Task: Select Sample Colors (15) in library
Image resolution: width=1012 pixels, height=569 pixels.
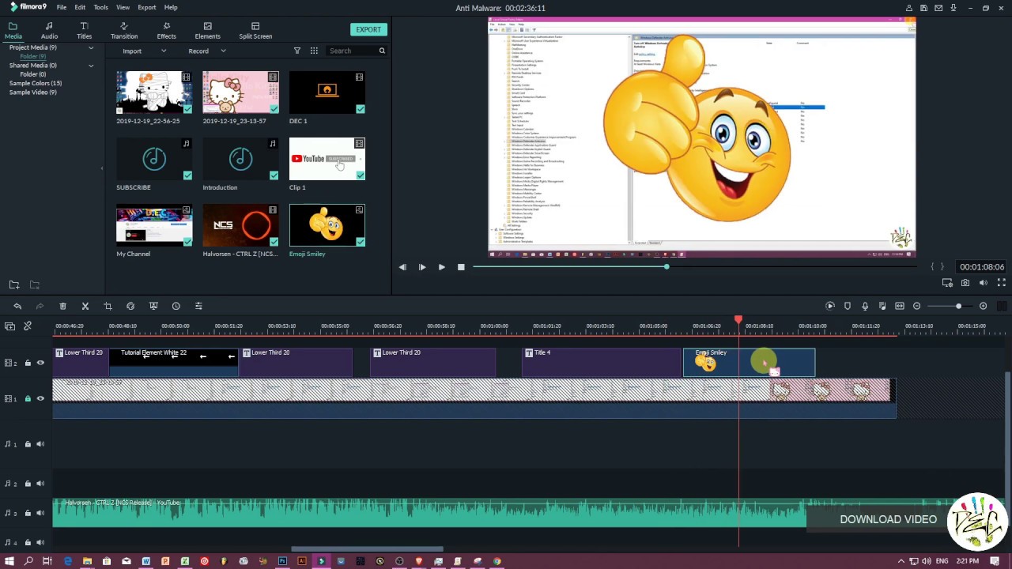Action: click(36, 83)
